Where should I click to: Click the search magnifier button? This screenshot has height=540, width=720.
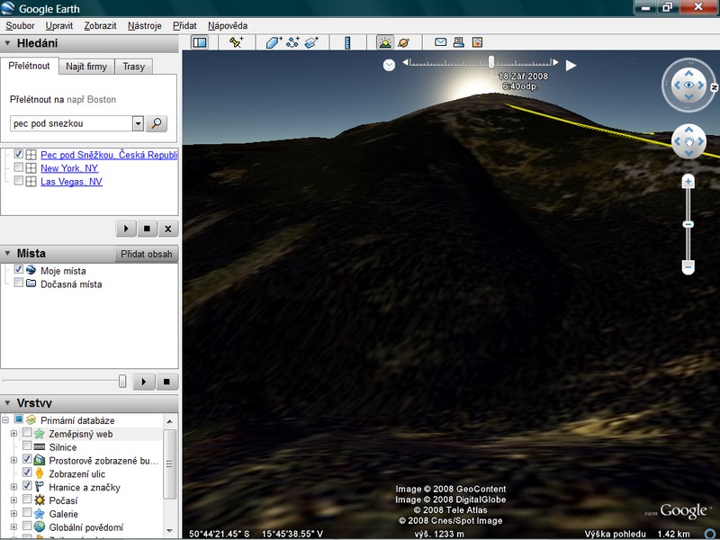point(157,123)
